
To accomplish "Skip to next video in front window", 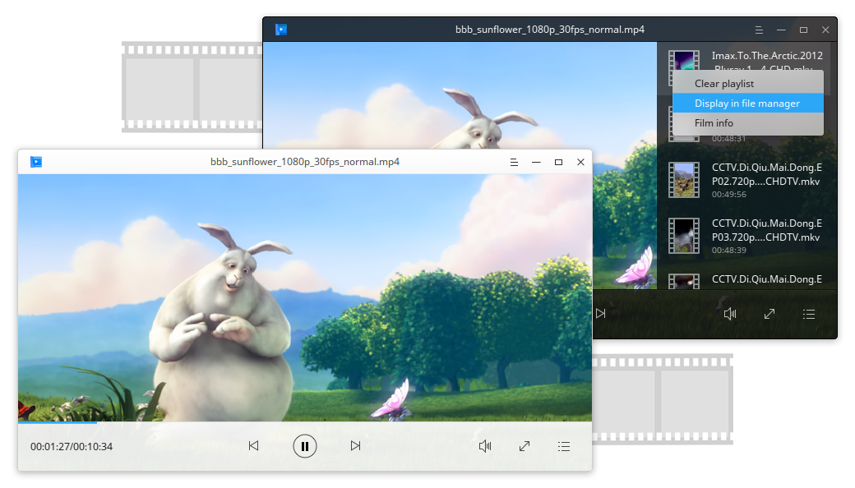I will pyautogui.click(x=355, y=445).
